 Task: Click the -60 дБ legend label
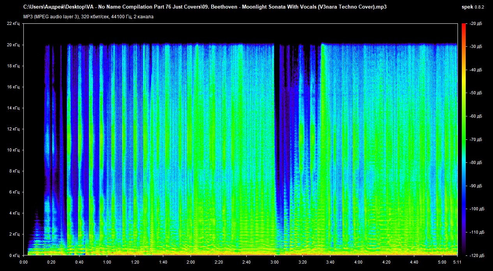tap(477, 116)
